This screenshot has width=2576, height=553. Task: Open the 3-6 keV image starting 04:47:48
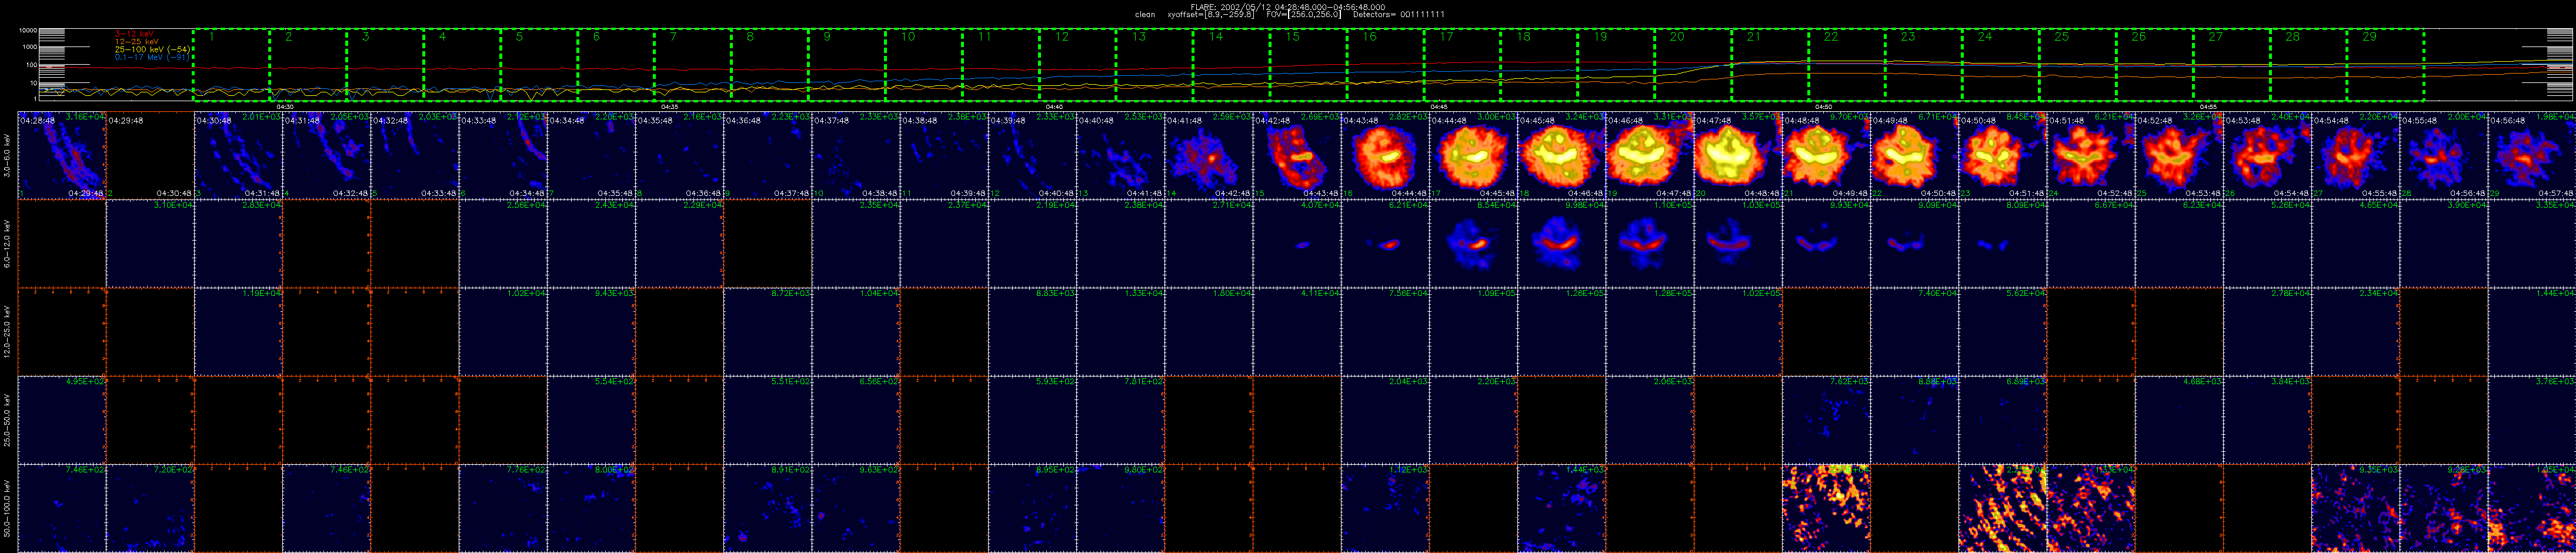(1737, 155)
